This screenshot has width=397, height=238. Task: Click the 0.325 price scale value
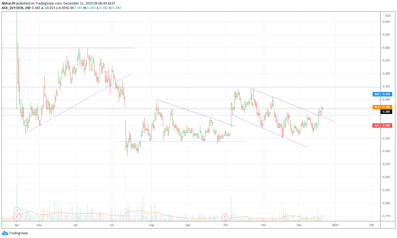[386, 138]
